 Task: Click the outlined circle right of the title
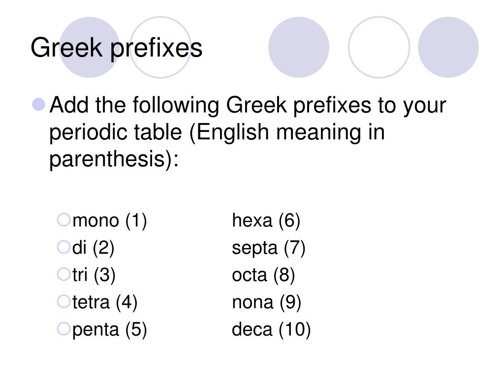pos(160,47)
